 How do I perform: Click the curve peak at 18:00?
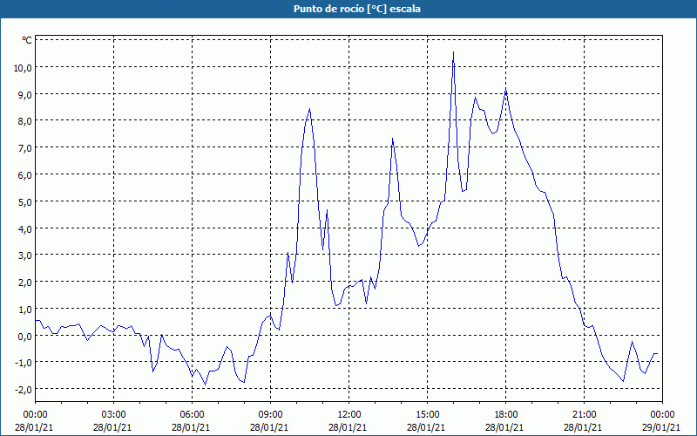coord(506,90)
